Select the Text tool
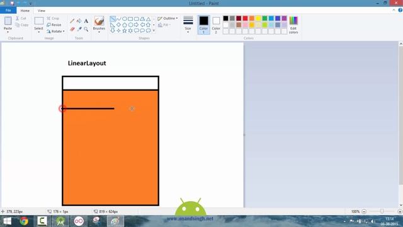403x227 pixels. pos(86,21)
